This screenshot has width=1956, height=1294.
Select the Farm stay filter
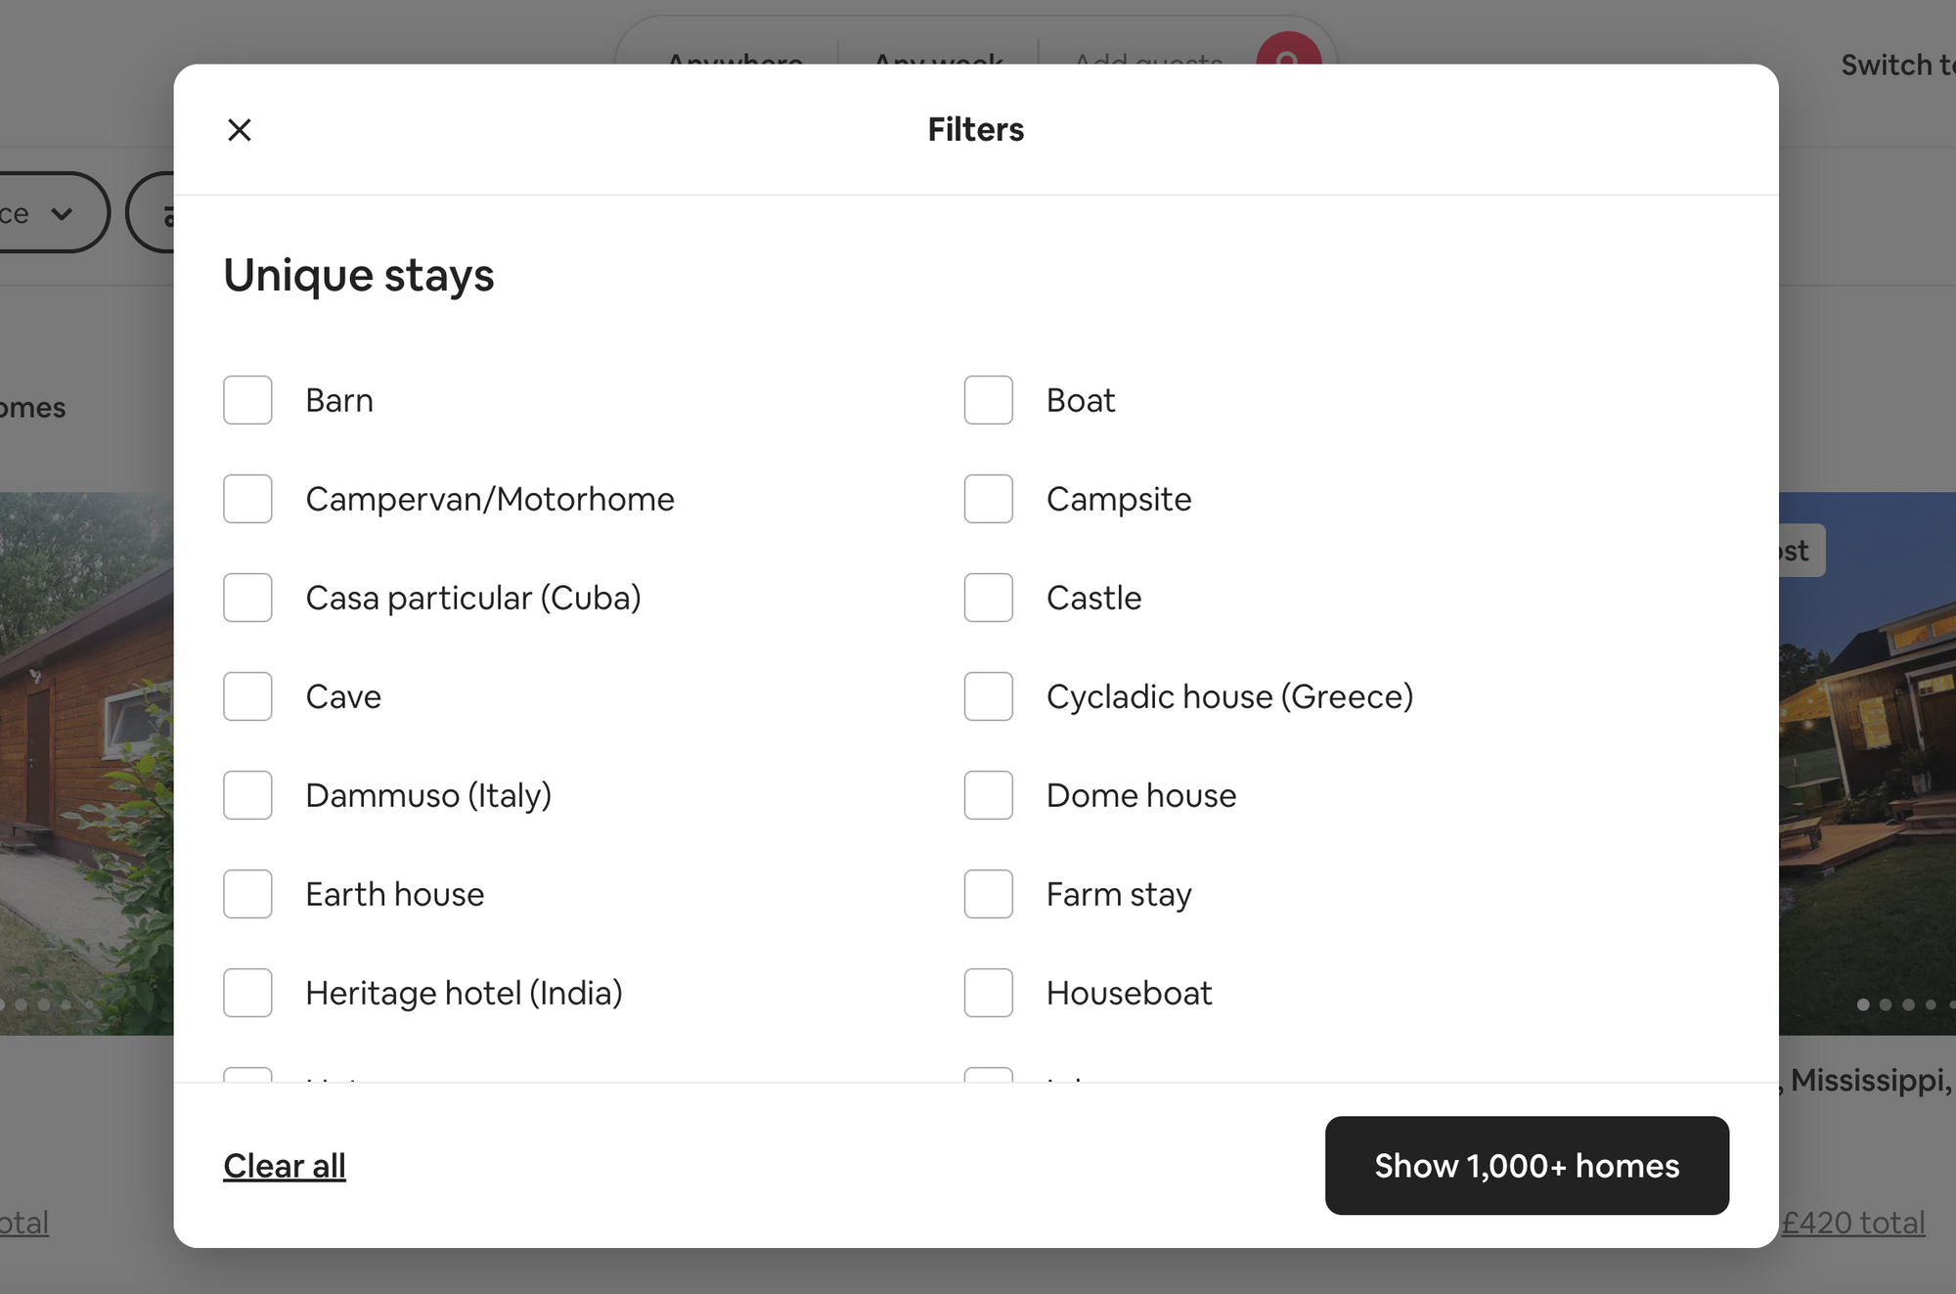pyautogui.click(x=988, y=894)
